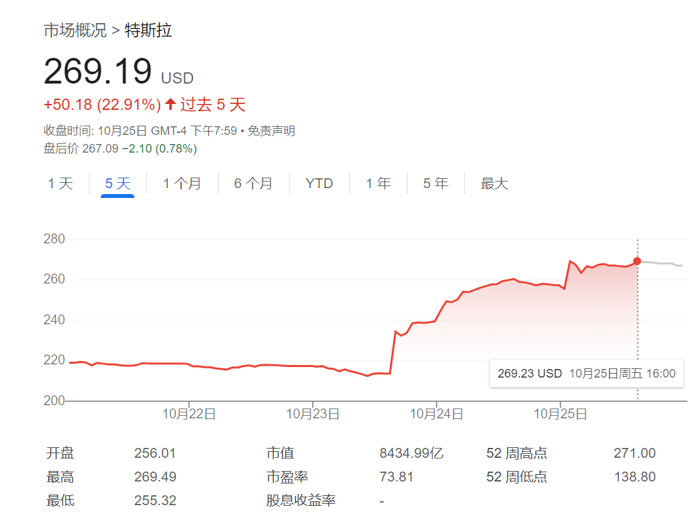Click the 市盈率 value 73.81

396,476
